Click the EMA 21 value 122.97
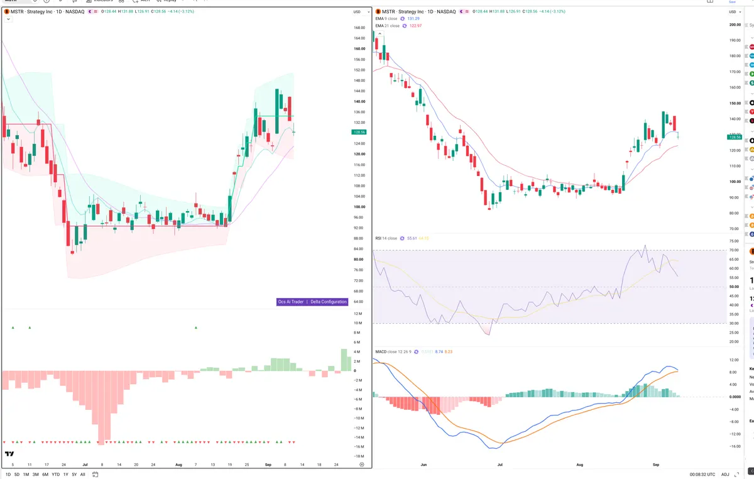Image resolution: width=754 pixels, height=479 pixels. [x=416, y=26]
